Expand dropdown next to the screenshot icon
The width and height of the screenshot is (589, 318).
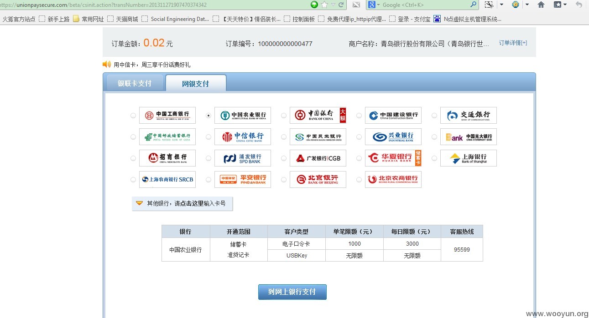[501, 5]
